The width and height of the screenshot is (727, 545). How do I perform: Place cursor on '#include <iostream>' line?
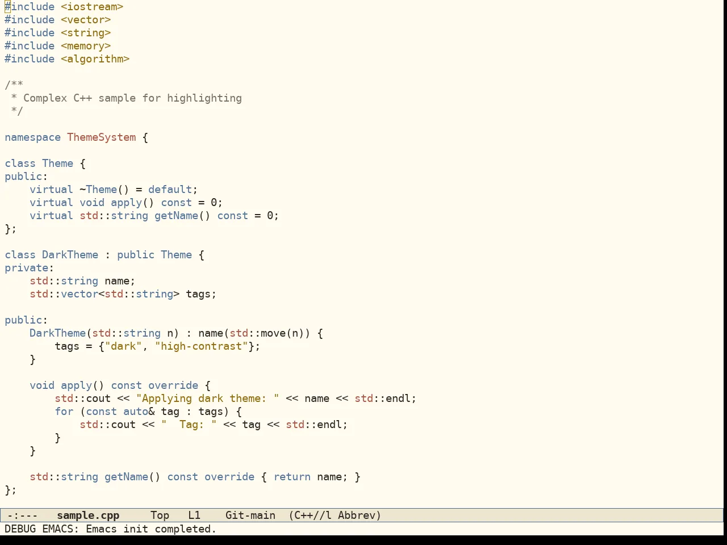click(64, 7)
